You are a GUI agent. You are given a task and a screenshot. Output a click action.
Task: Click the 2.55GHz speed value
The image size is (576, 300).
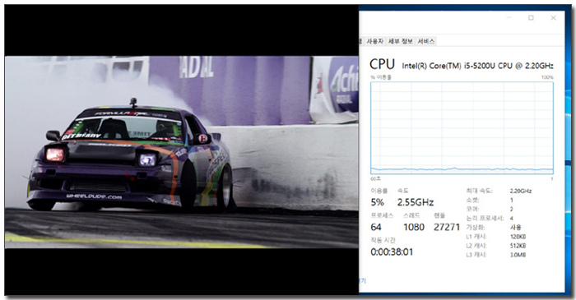click(416, 202)
